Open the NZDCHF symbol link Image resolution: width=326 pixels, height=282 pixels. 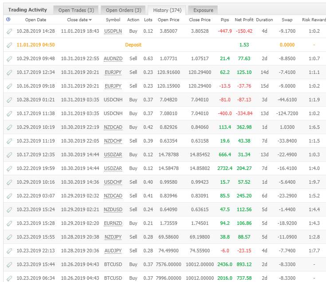coord(113,141)
